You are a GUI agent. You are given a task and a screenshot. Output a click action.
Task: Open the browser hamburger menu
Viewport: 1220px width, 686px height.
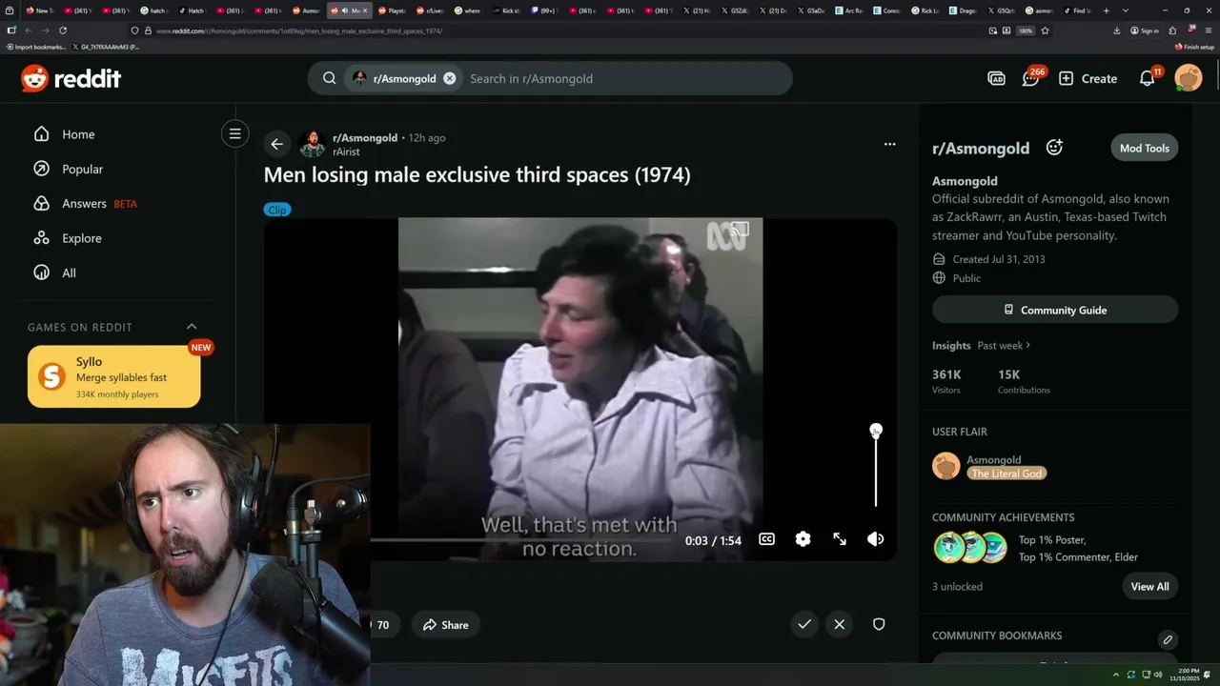1208,30
